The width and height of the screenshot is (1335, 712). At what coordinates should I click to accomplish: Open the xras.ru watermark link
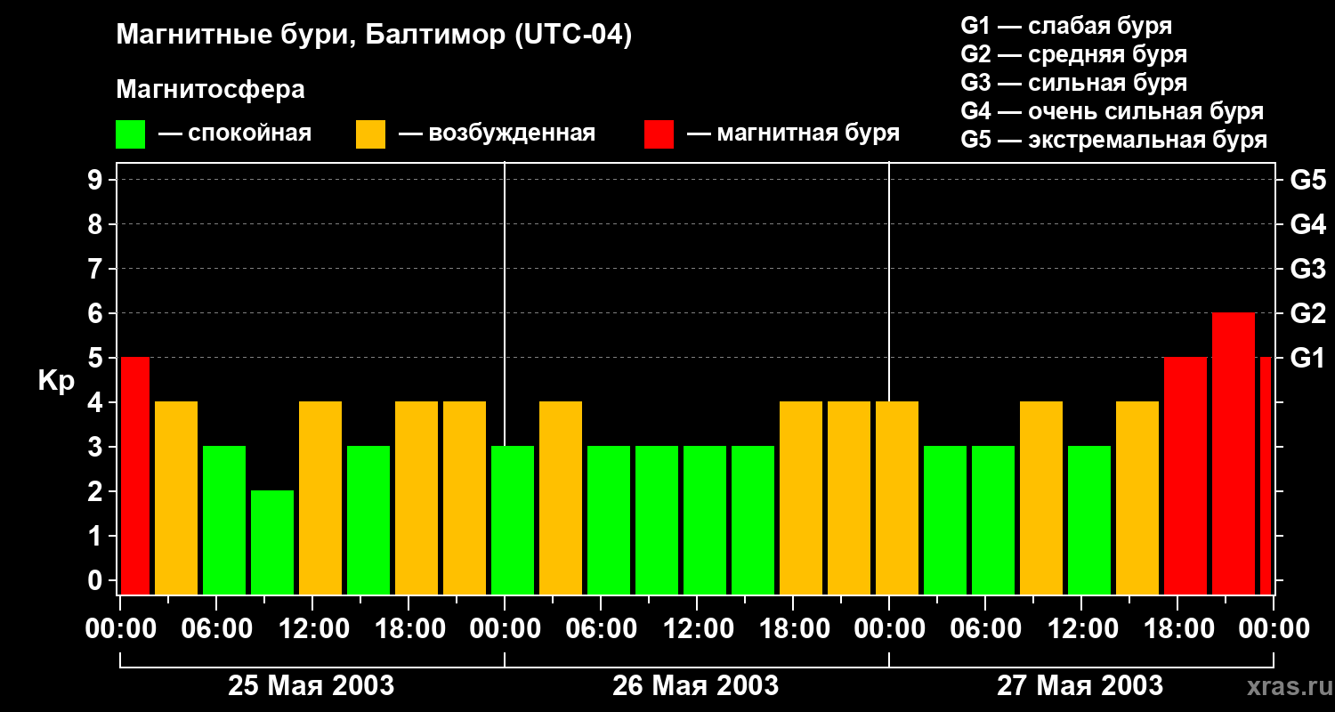(1285, 686)
